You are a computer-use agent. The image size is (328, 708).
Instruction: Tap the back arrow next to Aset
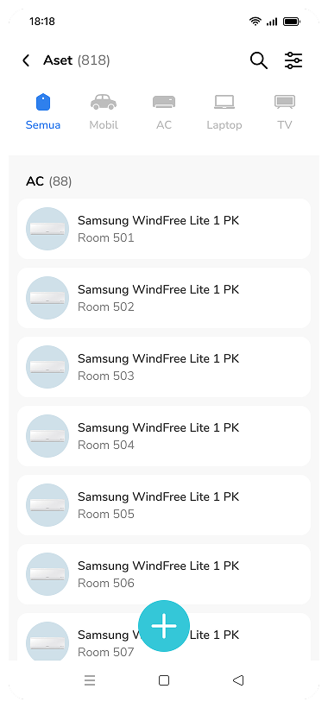(26, 60)
